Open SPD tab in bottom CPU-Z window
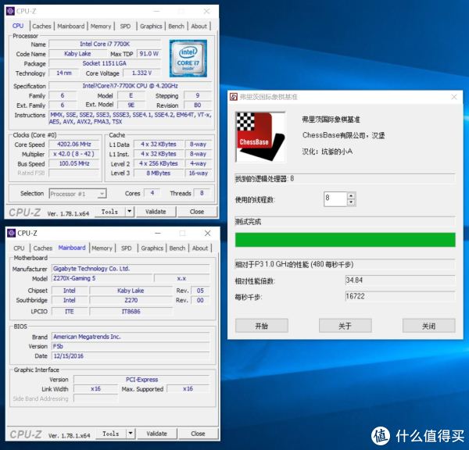Screen dimensions: 469x450 click(x=127, y=248)
